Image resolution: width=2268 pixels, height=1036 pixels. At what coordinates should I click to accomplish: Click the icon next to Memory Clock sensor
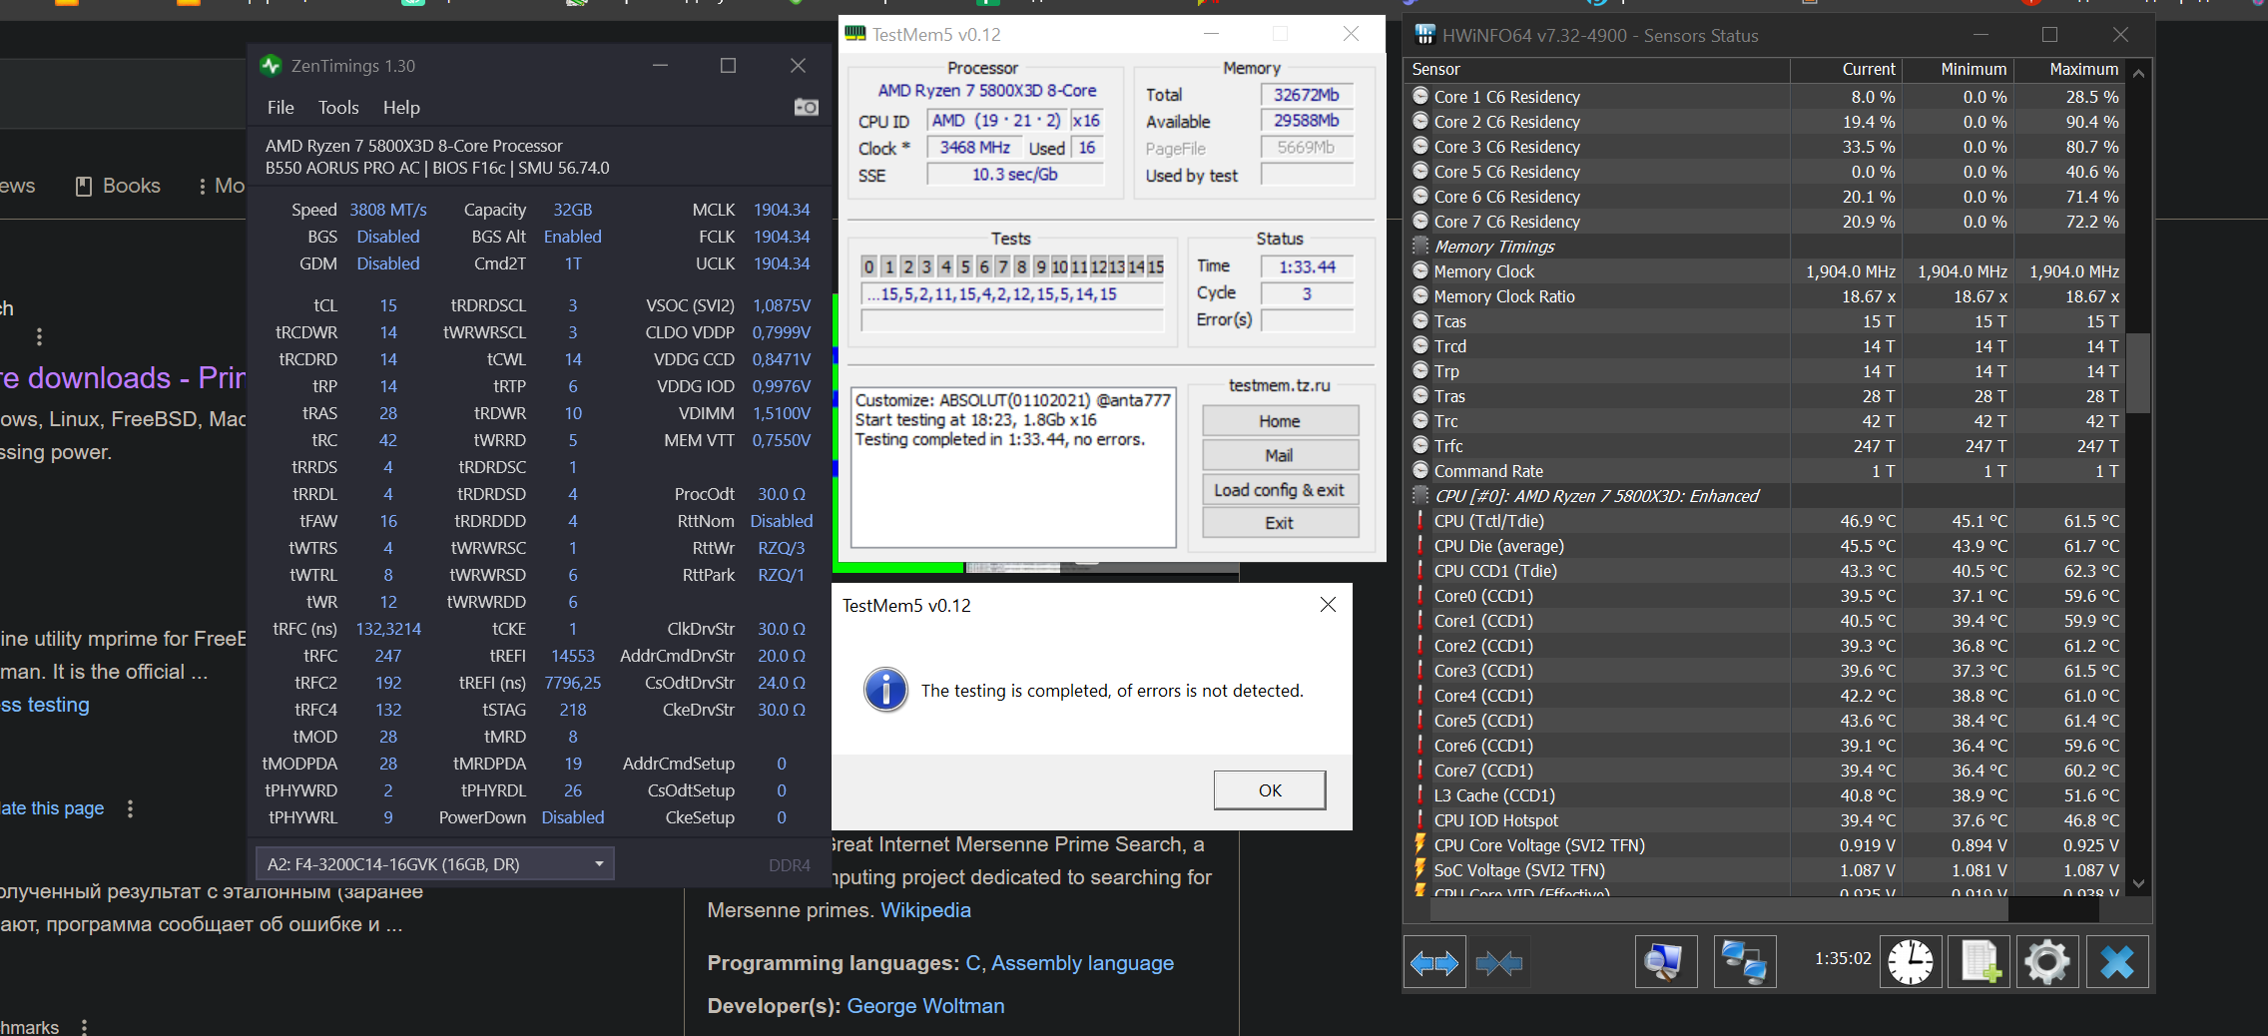[x=1420, y=271]
